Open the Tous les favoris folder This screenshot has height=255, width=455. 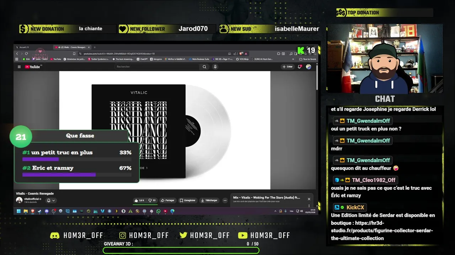[x=308, y=59]
